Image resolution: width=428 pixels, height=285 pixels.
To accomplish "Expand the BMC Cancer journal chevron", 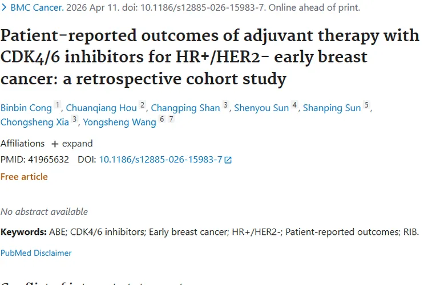I will (3, 9).
